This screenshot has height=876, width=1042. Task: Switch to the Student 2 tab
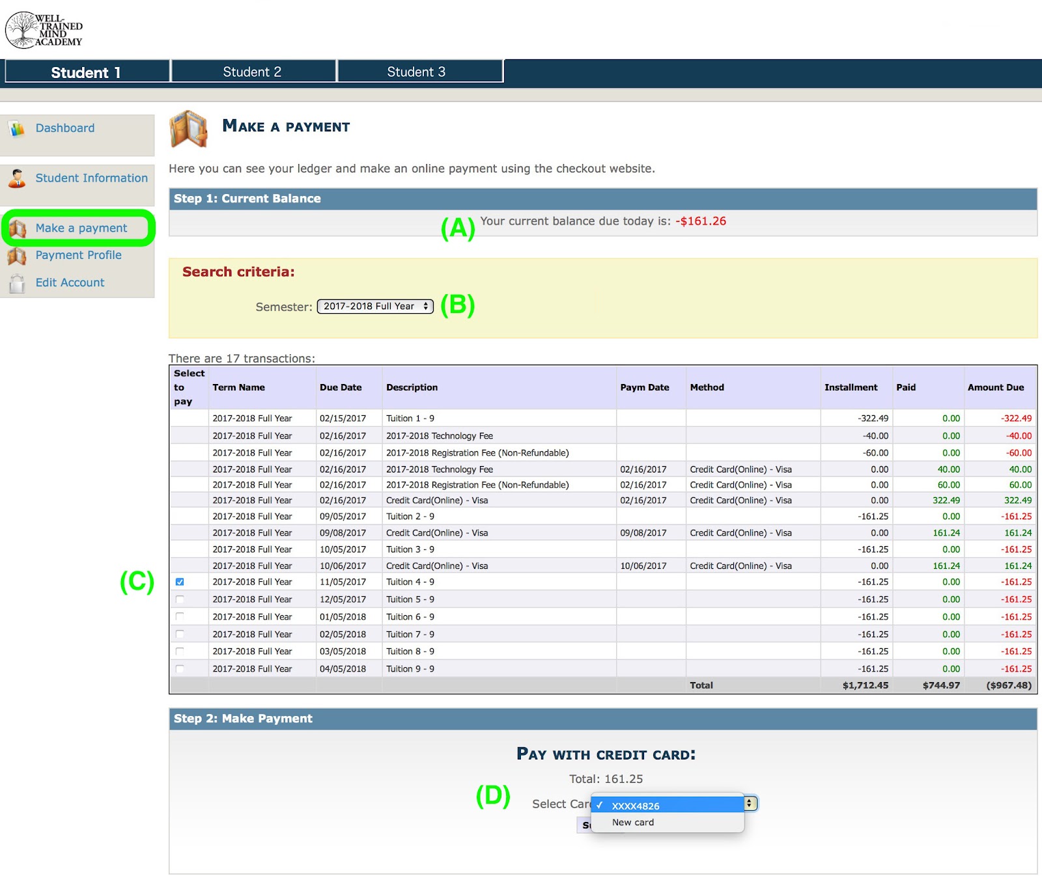point(253,72)
